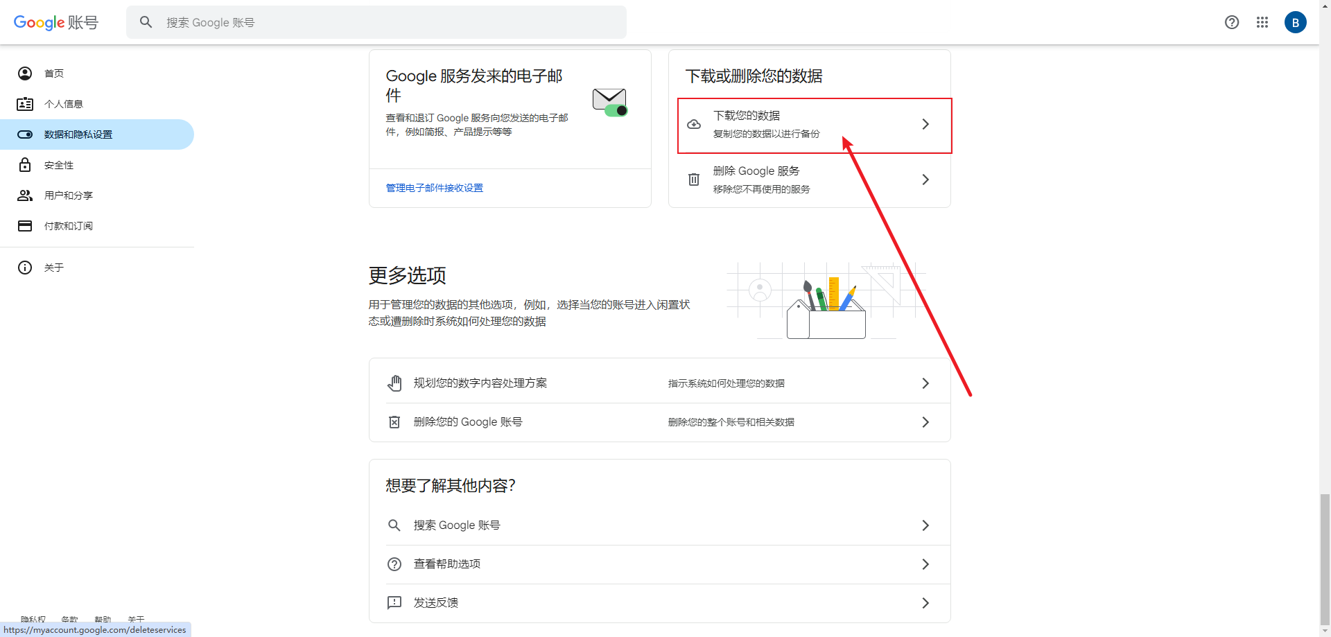Image resolution: width=1331 pixels, height=637 pixels.
Task: Open chevron on 搜索 Google 账号 row
Action: coord(925,525)
